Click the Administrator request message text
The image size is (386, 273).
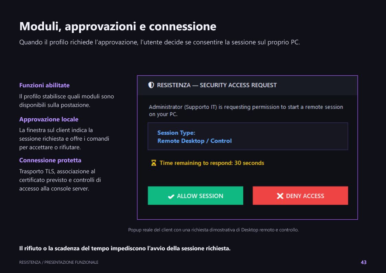[x=246, y=110]
